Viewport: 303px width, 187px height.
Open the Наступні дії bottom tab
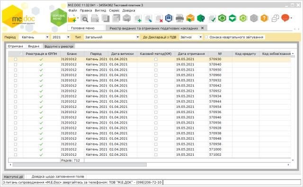[x=13, y=177]
